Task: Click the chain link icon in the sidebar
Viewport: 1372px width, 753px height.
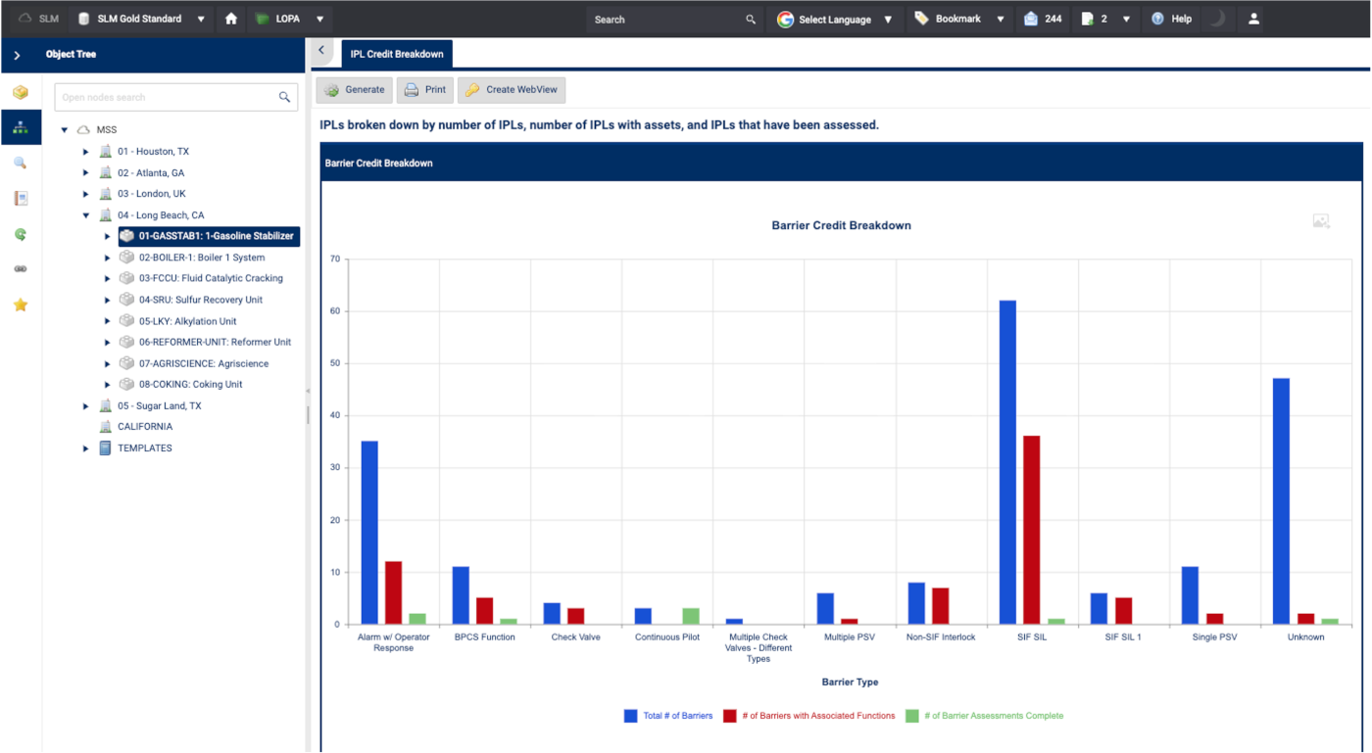Action: (x=21, y=269)
